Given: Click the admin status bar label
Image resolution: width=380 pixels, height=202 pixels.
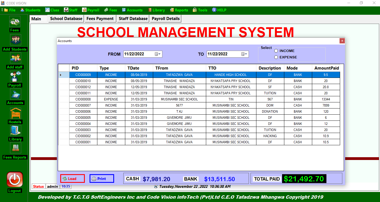Looking at the screenshot, I should tap(52, 186).
